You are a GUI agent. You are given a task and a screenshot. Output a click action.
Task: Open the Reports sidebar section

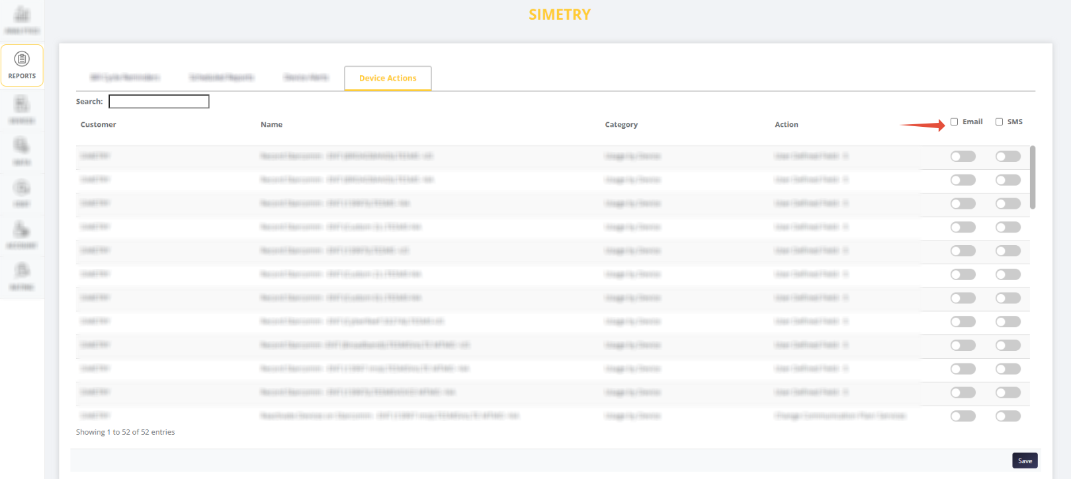[x=22, y=65]
